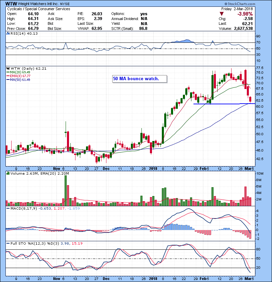Click the red down-triangle price change indicator
Image resolution: width=272 pixels, height=282 pixels.
[x=222, y=14]
